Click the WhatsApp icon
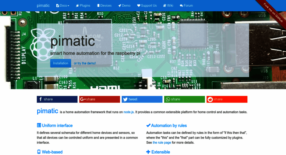Screen dimensions: 286x155 click(x=168, y=99)
